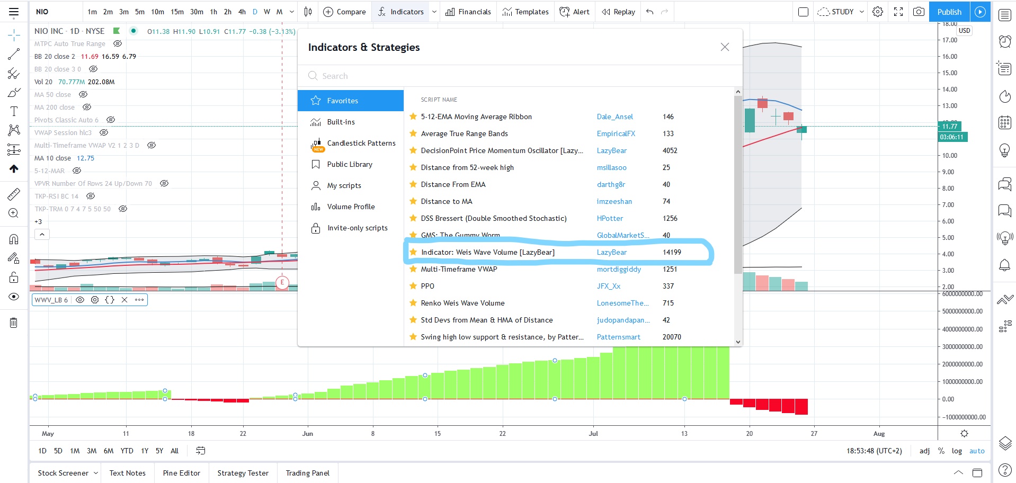Unfavorite the PPO script star
Screen dimensions: 1016x483
coord(413,286)
